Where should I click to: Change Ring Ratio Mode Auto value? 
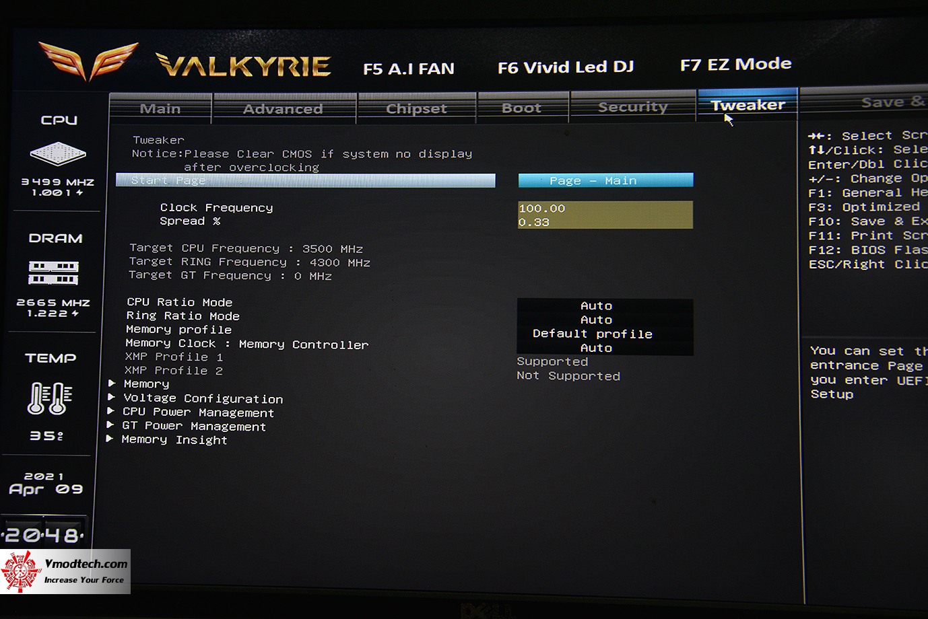coord(605,320)
